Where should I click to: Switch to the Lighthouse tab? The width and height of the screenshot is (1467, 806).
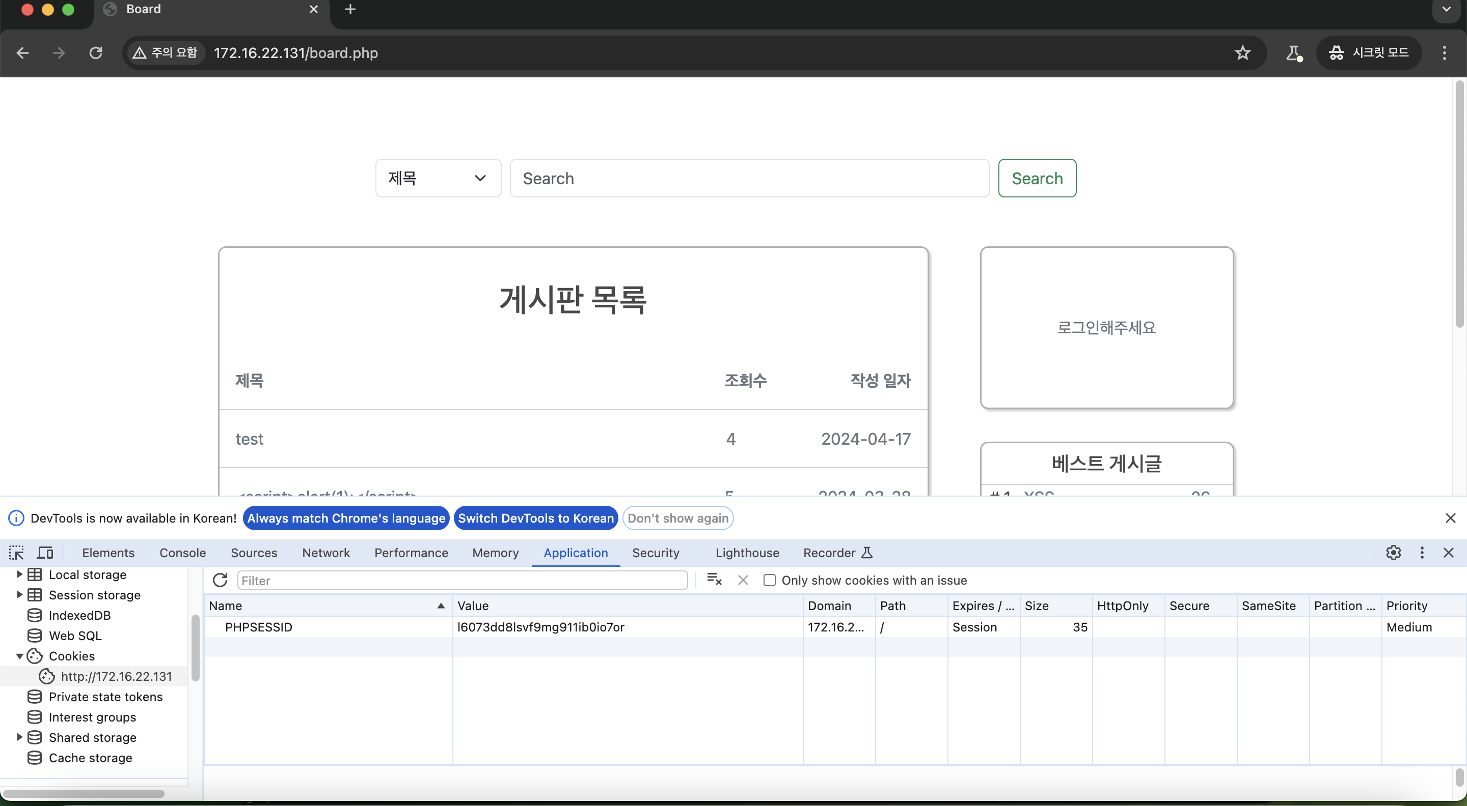pyautogui.click(x=747, y=553)
